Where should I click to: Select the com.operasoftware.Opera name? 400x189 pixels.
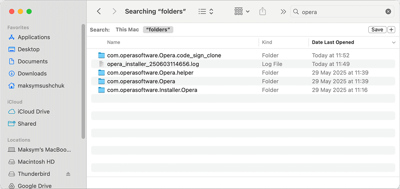[141, 81]
